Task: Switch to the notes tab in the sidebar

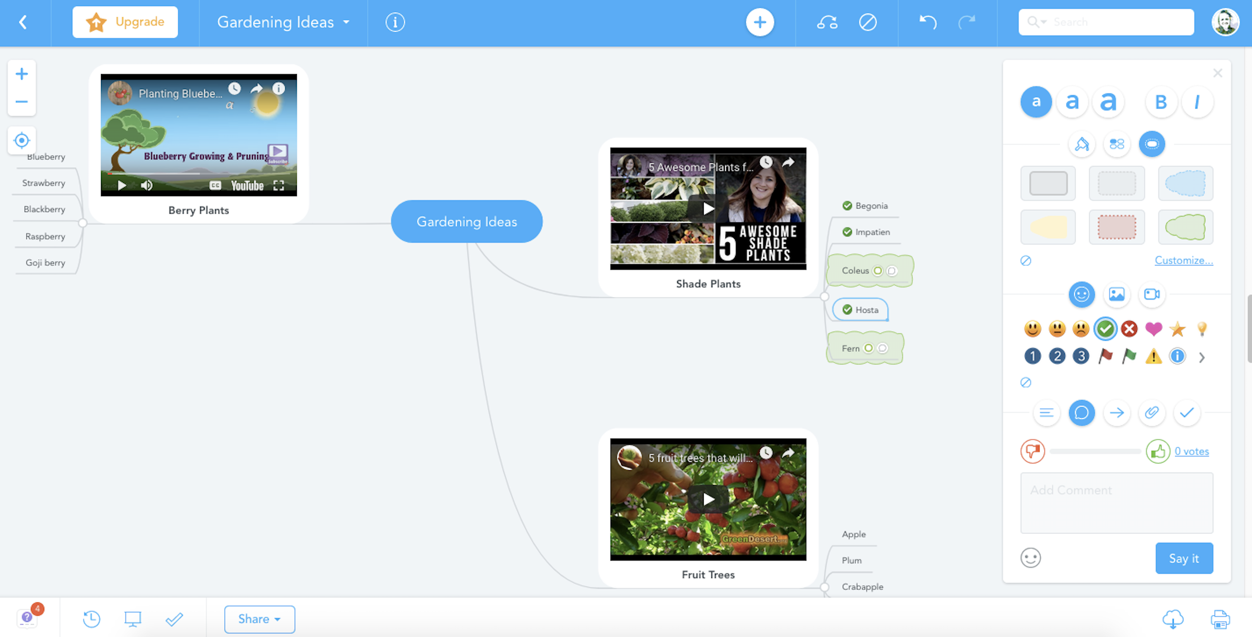Action: 1046,413
